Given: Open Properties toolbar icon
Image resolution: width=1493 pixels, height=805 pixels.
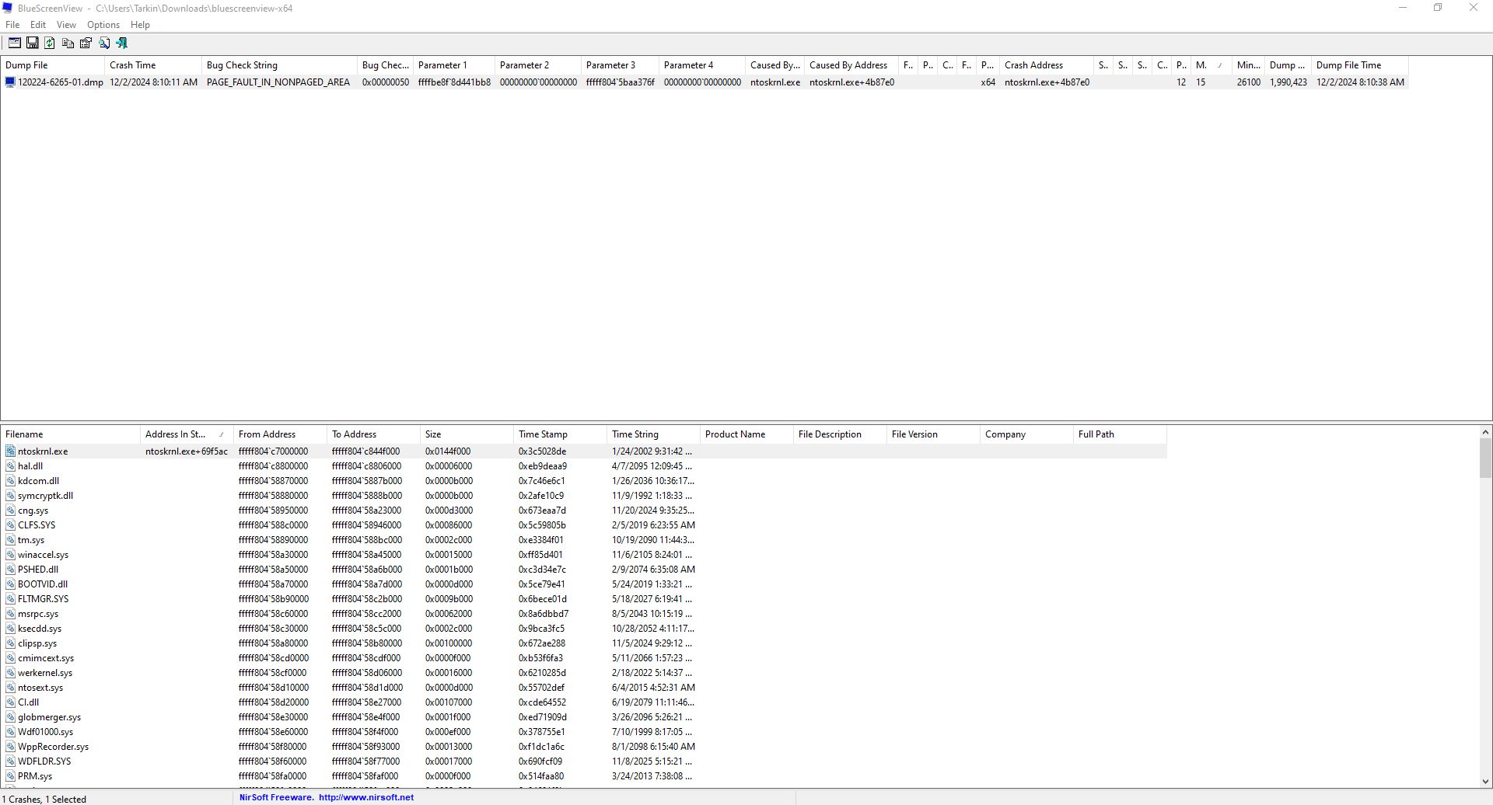Looking at the screenshot, I should pyautogui.click(x=86, y=44).
